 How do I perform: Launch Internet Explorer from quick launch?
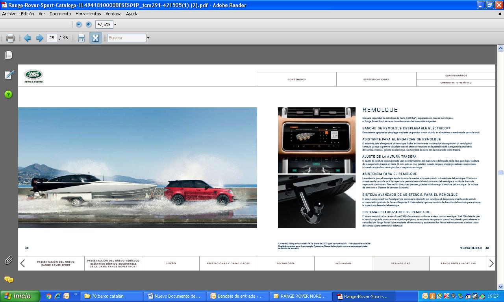click(x=57, y=296)
